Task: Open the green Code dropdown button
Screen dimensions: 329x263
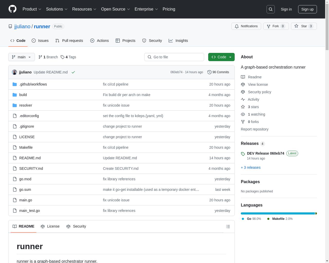Action: tap(221, 57)
